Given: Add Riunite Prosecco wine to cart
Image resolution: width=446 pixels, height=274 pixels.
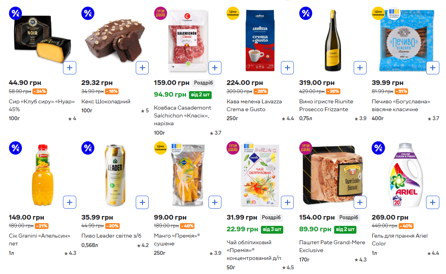Looking at the screenshot, I should pos(360,68).
